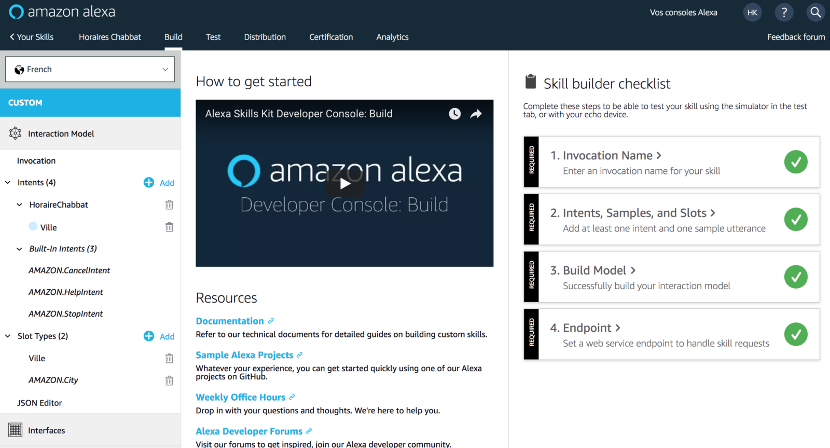Image resolution: width=830 pixels, height=448 pixels.
Task: Open the Documentation resource link
Action: (x=230, y=321)
